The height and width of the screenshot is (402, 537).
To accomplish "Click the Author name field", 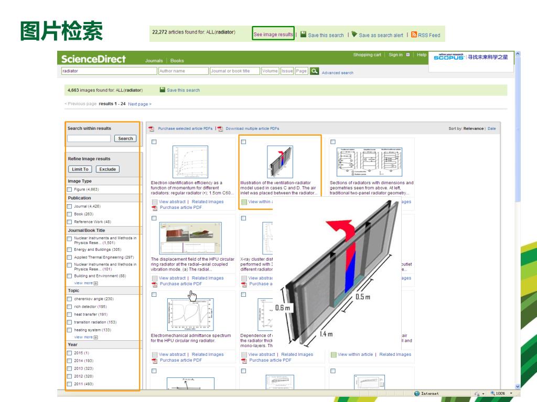I will (183, 71).
